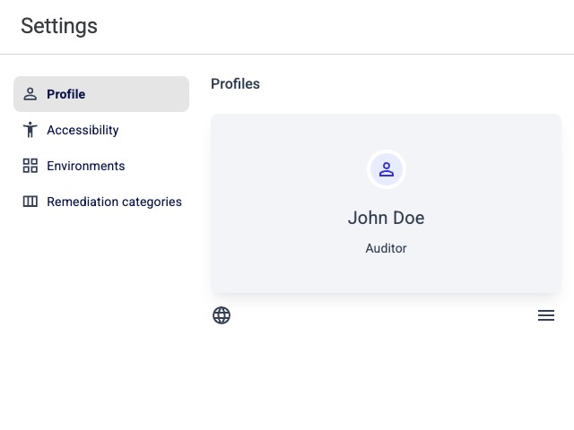
Task: Open the Accessibility settings section
Action: pos(101,130)
